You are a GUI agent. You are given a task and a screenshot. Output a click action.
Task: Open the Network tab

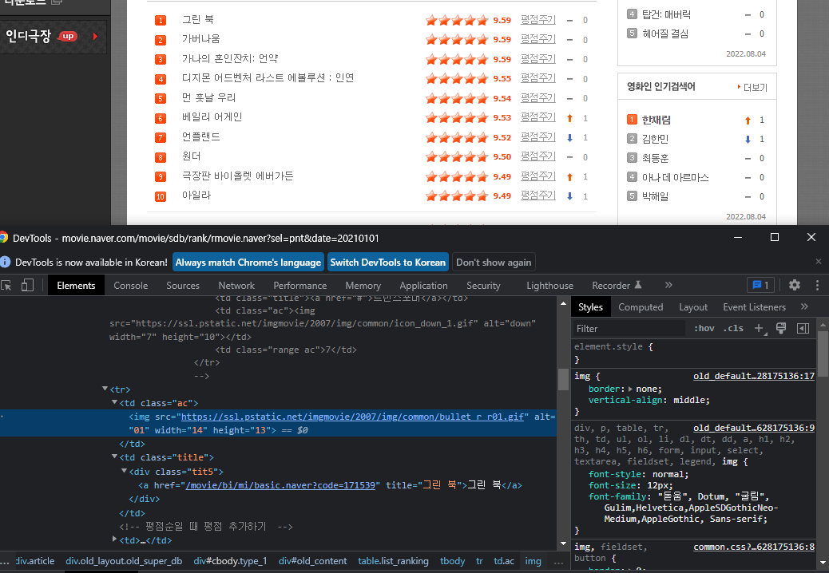point(236,285)
